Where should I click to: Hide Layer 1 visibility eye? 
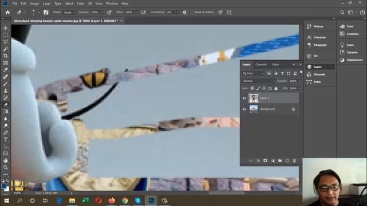point(244,98)
